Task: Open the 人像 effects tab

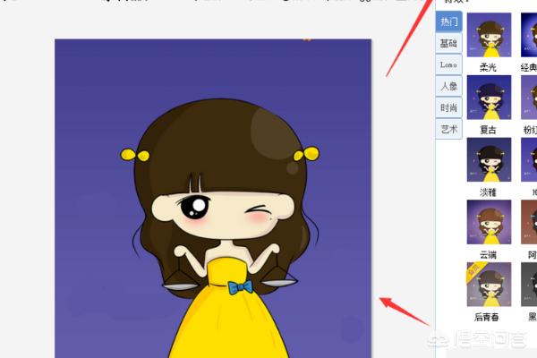Action: [449, 86]
